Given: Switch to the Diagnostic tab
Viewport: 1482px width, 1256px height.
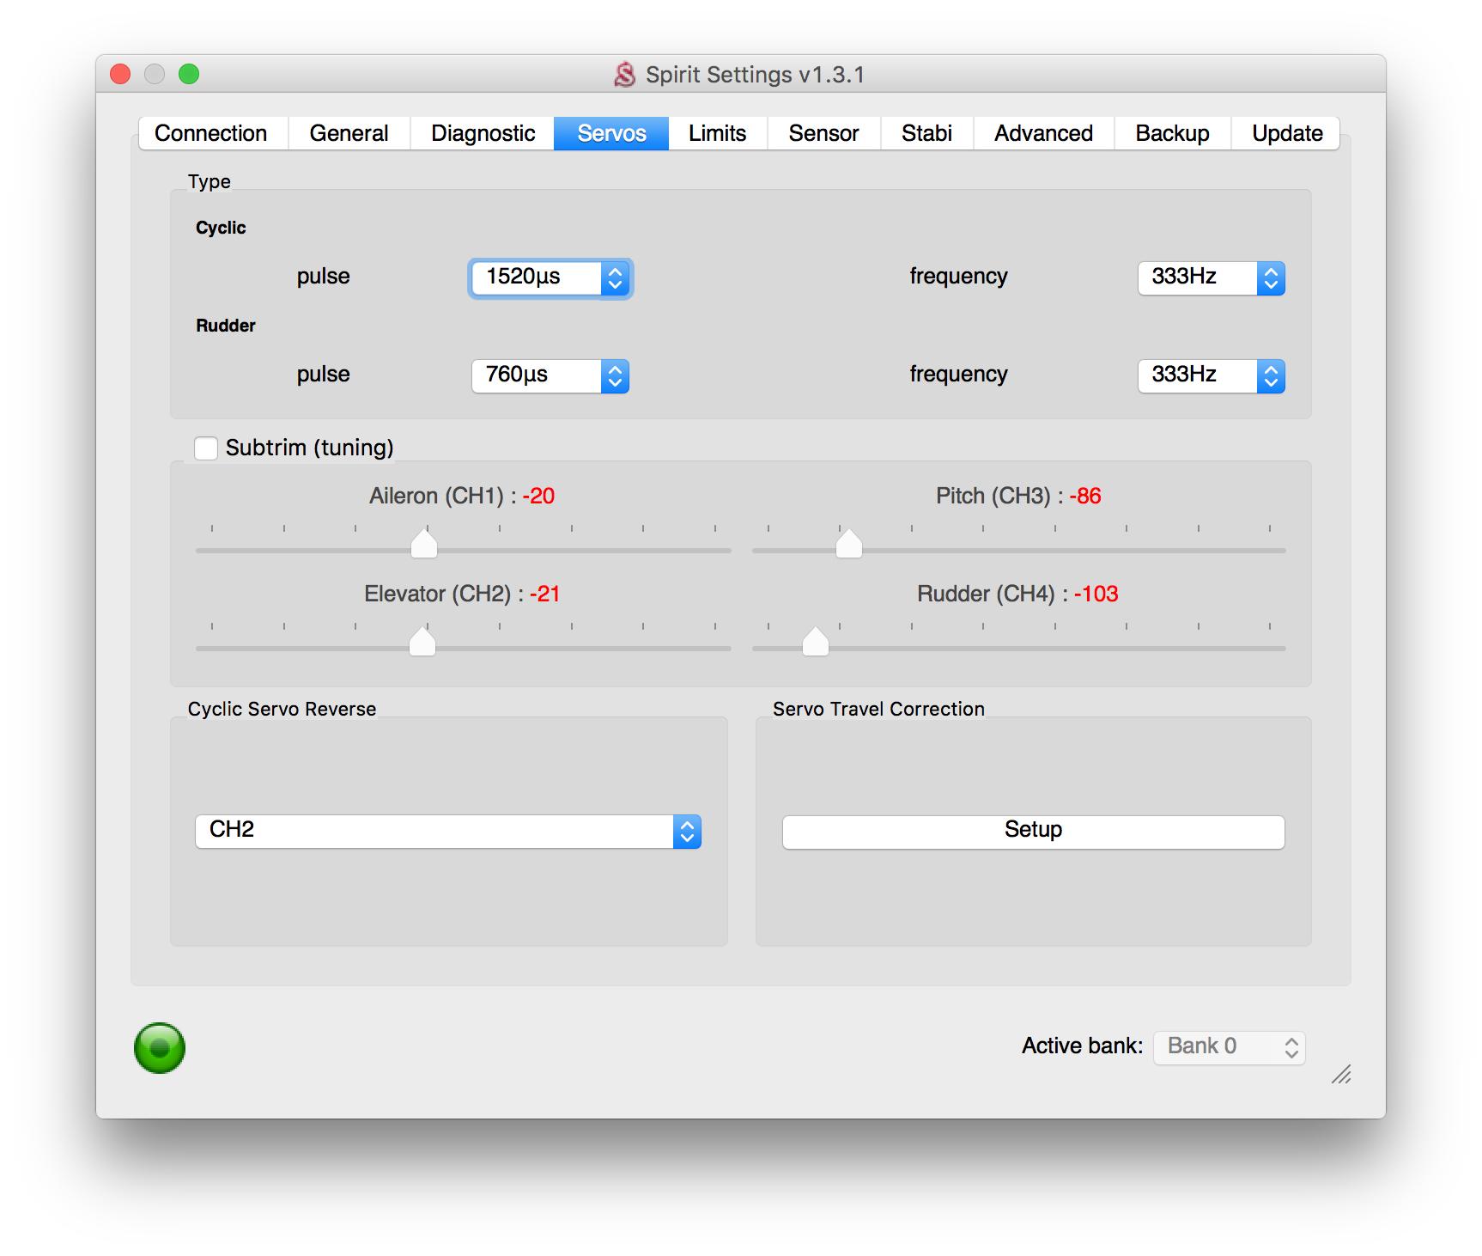Looking at the screenshot, I should pos(483,133).
